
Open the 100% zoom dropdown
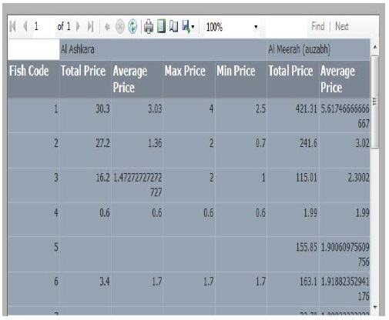(x=232, y=27)
